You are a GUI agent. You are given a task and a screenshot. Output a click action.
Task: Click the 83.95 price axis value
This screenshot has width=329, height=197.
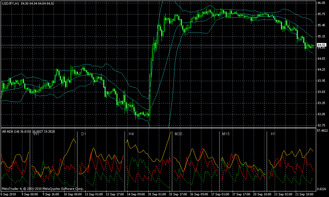(321, 80)
